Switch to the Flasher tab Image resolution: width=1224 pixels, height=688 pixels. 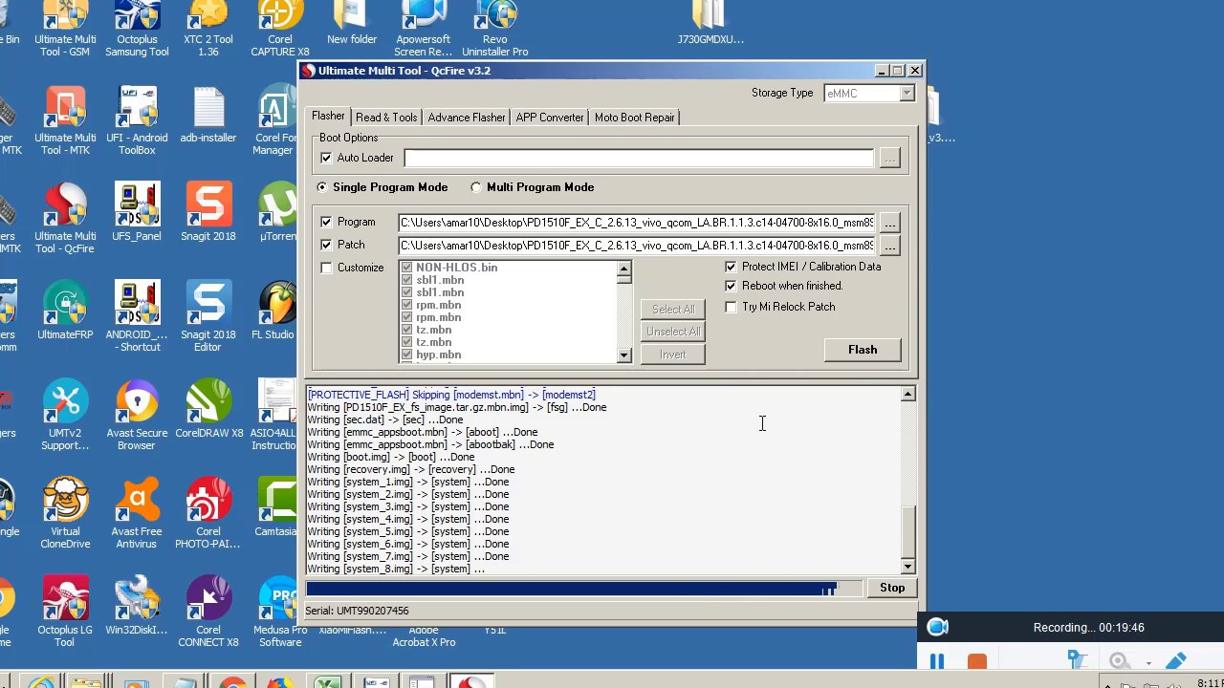(328, 116)
